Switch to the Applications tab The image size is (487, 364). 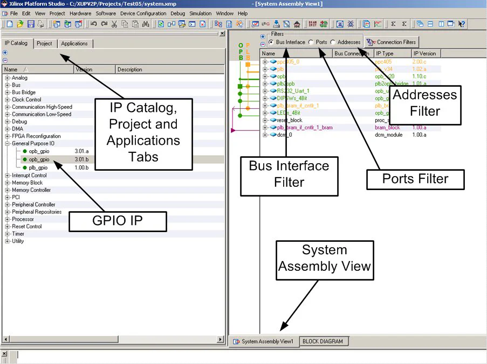(74, 44)
